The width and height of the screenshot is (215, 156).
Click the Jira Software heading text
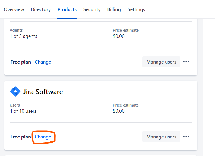pos(43,92)
